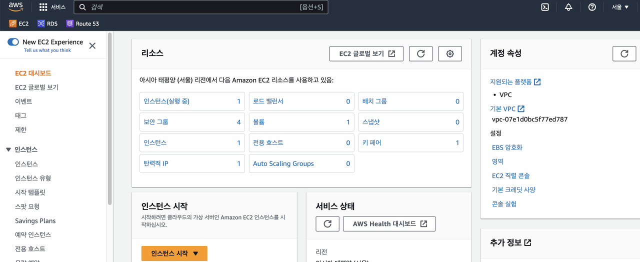Image resolution: width=640 pixels, height=262 pixels.
Task: Open 인스턴스 under the 인스턴스 sidebar section
Action: (x=26, y=164)
